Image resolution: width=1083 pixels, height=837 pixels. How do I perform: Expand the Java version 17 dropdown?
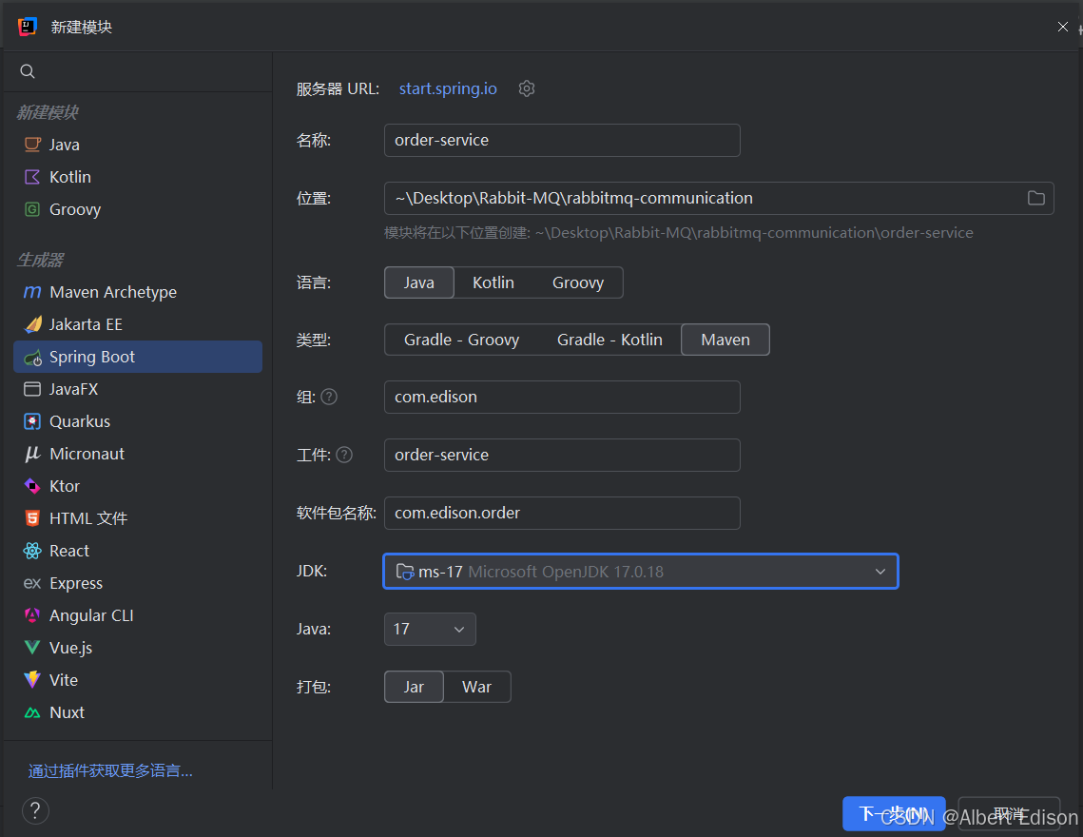[430, 629]
